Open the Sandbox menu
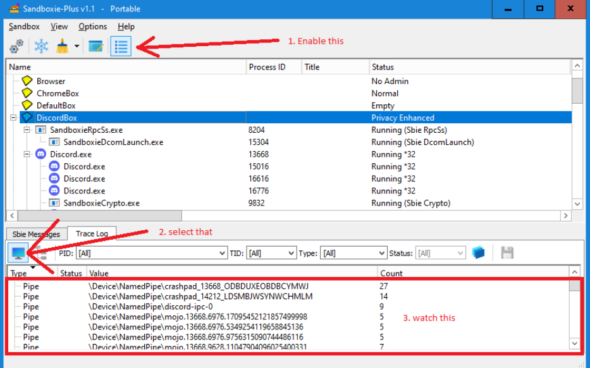Viewport: 590px width, 368px height. coord(24,27)
